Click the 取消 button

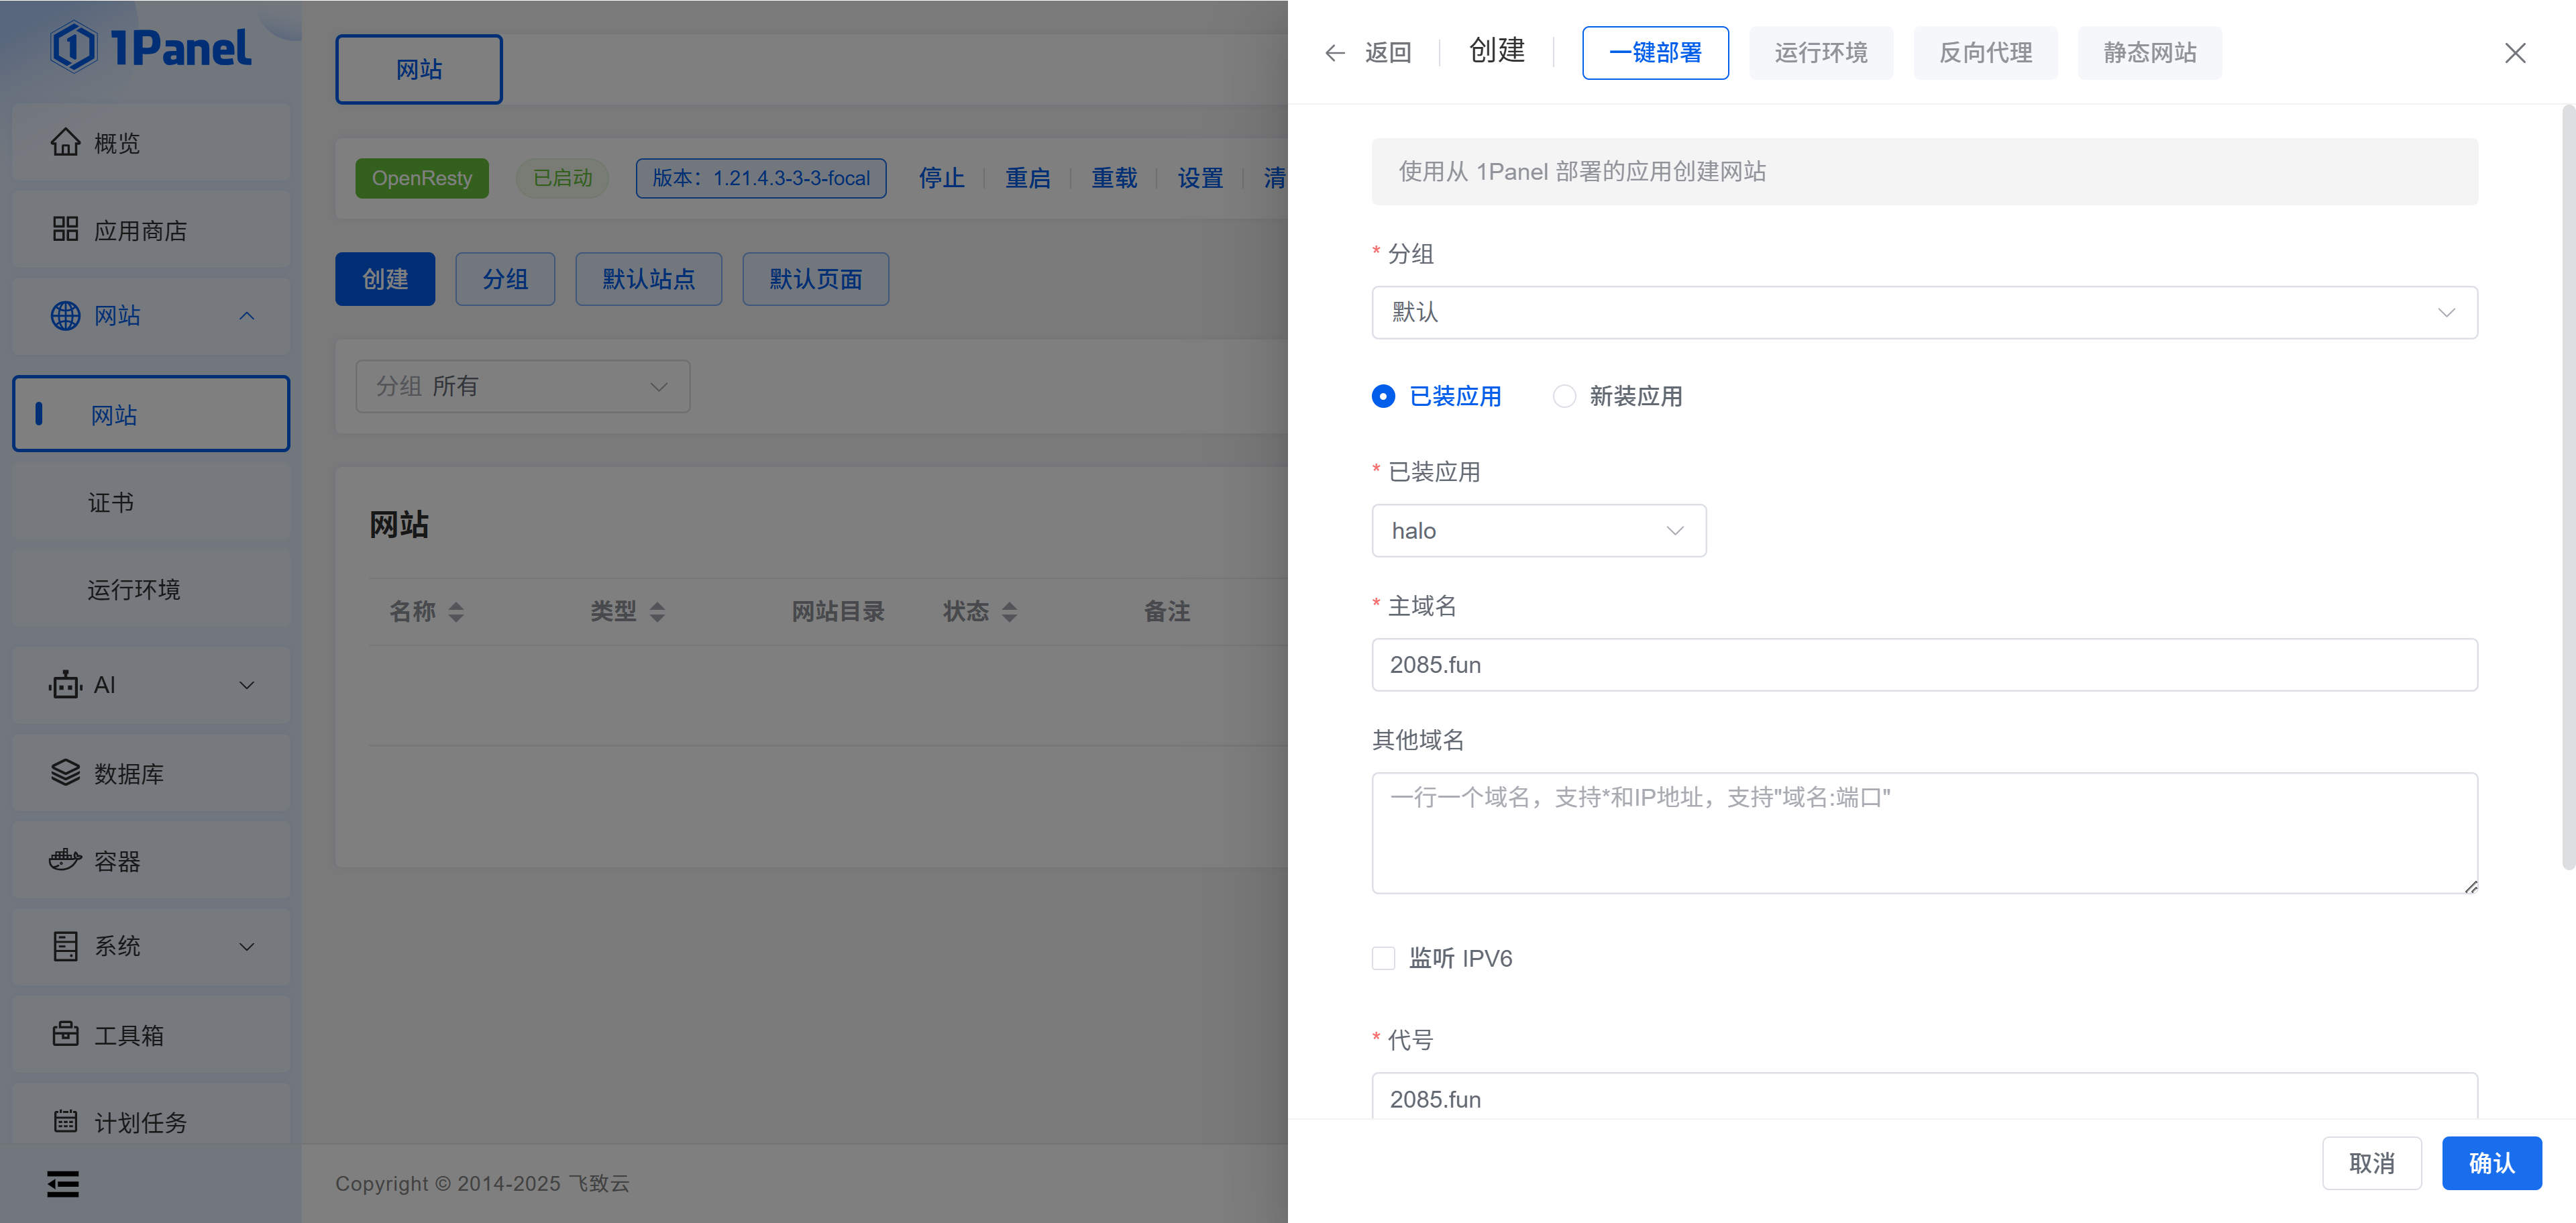(x=2371, y=1163)
